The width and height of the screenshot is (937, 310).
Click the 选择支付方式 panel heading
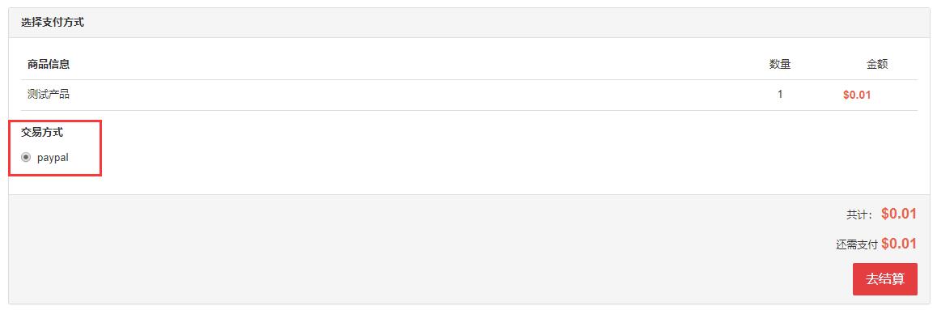tap(53, 23)
